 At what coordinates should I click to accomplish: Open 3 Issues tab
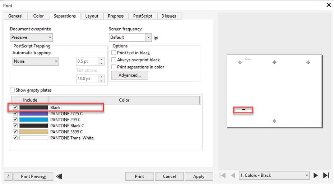pyautogui.click(x=169, y=16)
